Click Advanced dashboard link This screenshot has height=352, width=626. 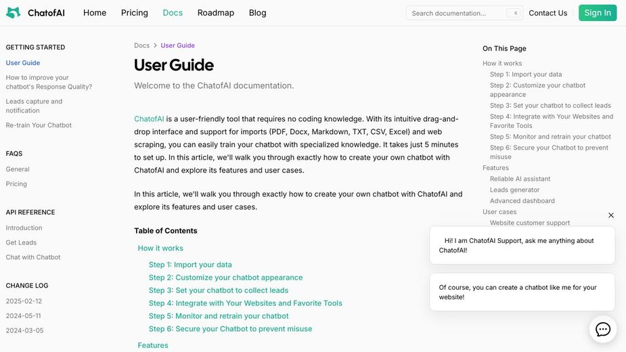[x=522, y=201]
